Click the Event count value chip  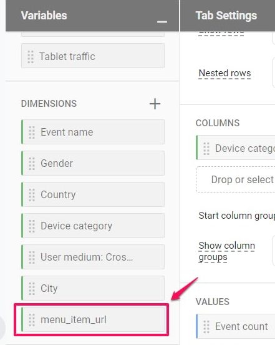[x=236, y=326]
